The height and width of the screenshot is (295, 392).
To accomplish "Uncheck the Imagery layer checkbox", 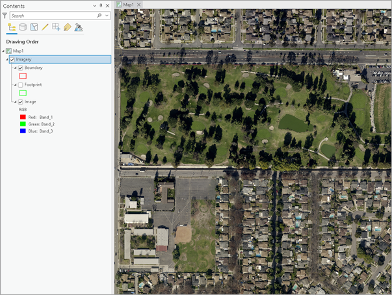I will (x=12, y=60).
